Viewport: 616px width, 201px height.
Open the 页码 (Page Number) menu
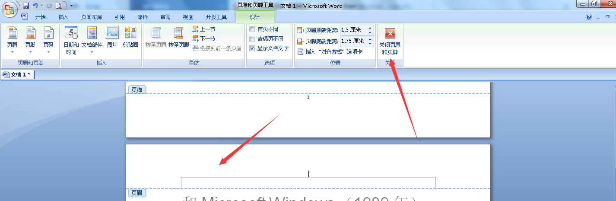click(48, 40)
